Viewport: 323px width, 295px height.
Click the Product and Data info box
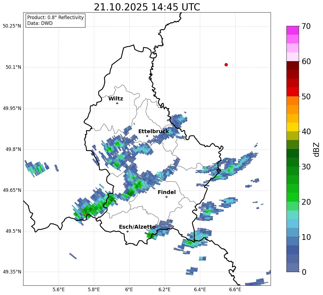tap(55, 20)
